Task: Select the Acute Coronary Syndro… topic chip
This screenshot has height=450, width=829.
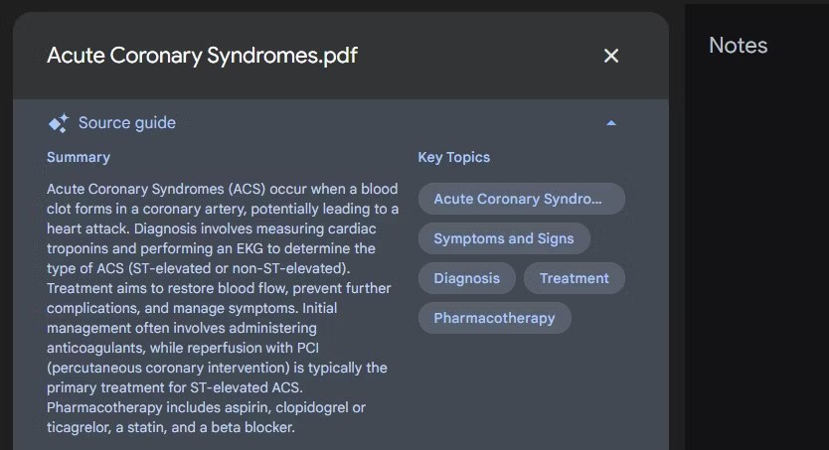Action: coord(521,199)
